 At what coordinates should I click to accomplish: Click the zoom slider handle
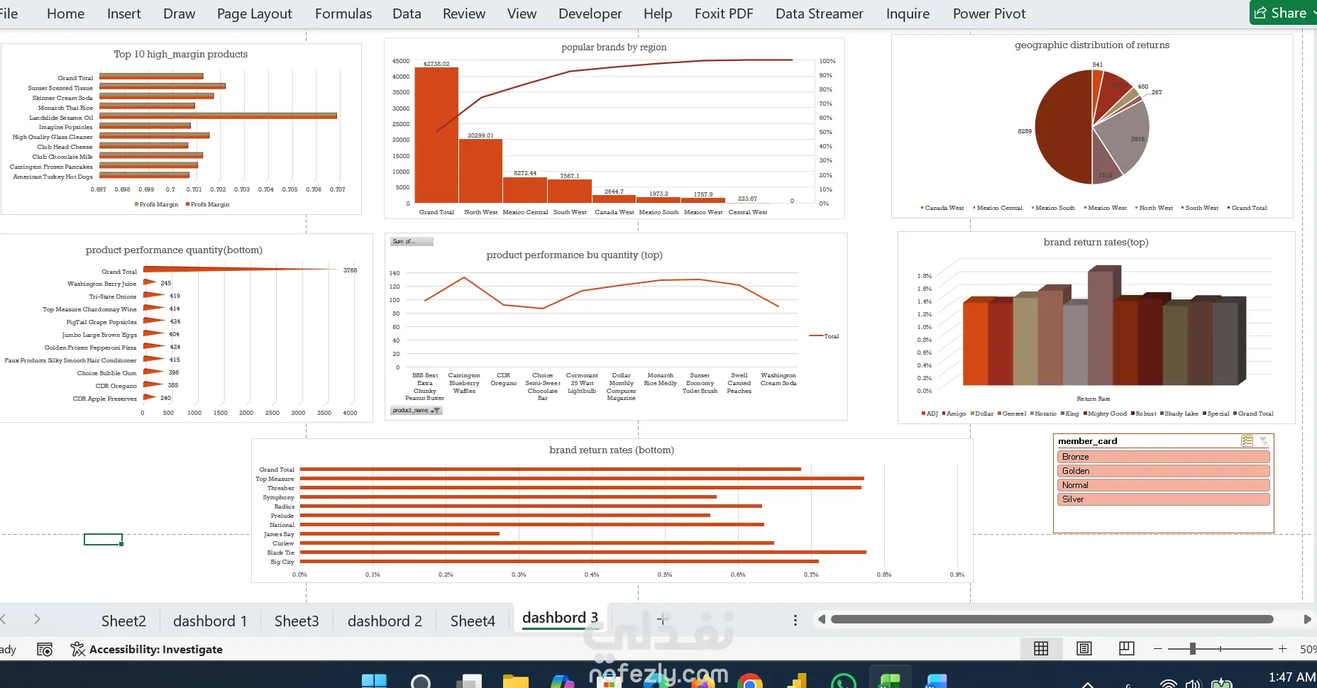pos(1193,649)
